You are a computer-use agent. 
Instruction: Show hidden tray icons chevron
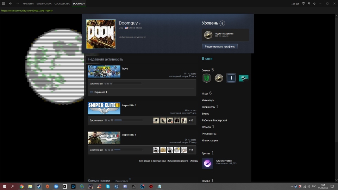point(292,186)
